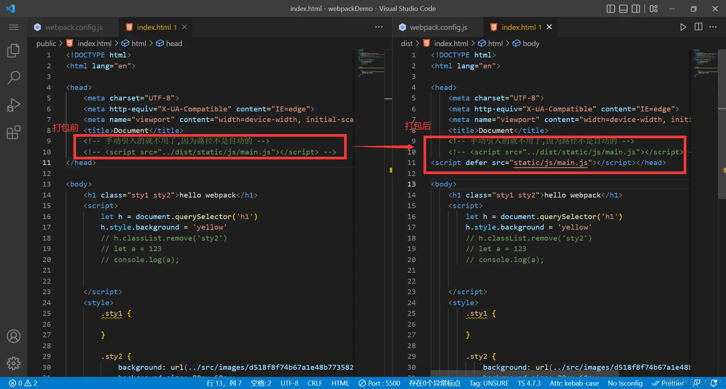Close index.html tab in left group
The width and height of the screenshot is (726, 389).
tap(185, 27)
